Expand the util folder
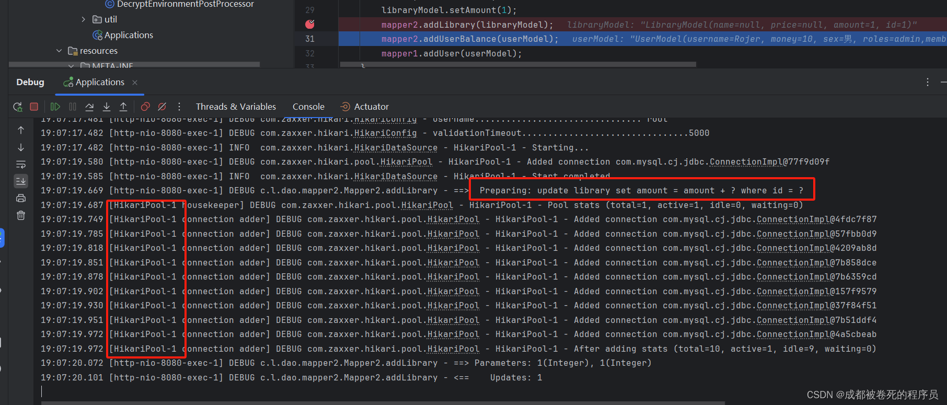The image size is (947, 405). click(x=84, y=19)
